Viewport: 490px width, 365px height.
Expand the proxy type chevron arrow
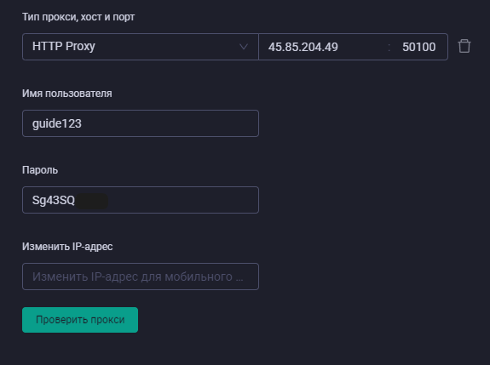tap(244, 47)
